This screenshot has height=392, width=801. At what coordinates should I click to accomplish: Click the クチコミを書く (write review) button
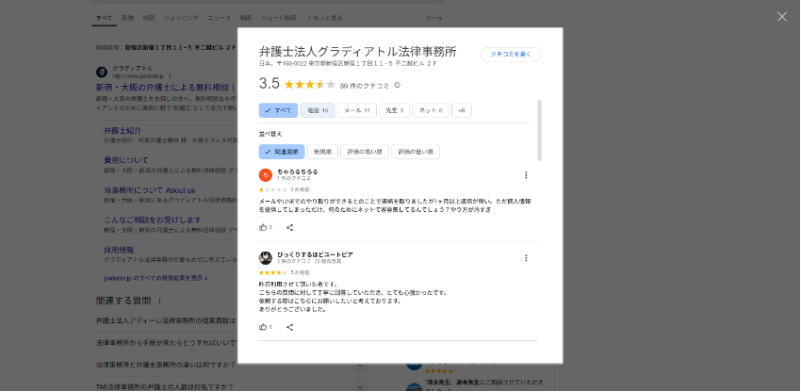coord(511,54)
